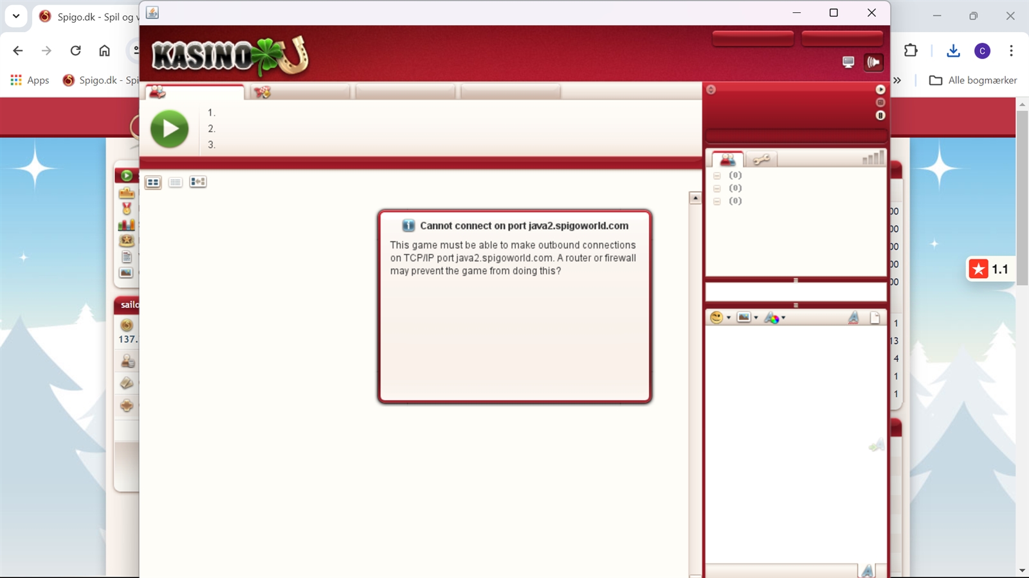Open the wrench settings tab

tap(761, 159)
